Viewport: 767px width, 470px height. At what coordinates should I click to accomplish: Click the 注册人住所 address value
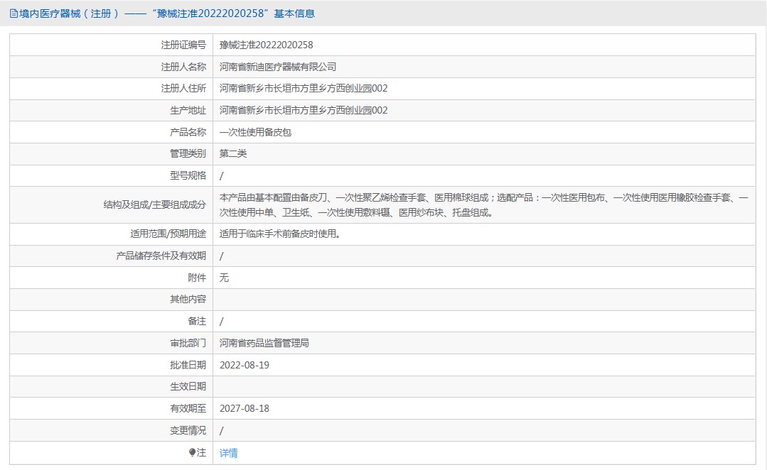(x=304, y=89)
